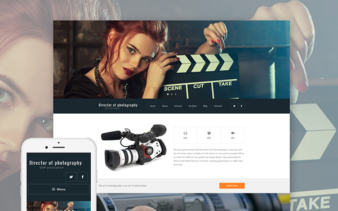Click the art of photography tagline text
Image resolution: width=338 pixels, height=211 pixels.
point(122,186)
